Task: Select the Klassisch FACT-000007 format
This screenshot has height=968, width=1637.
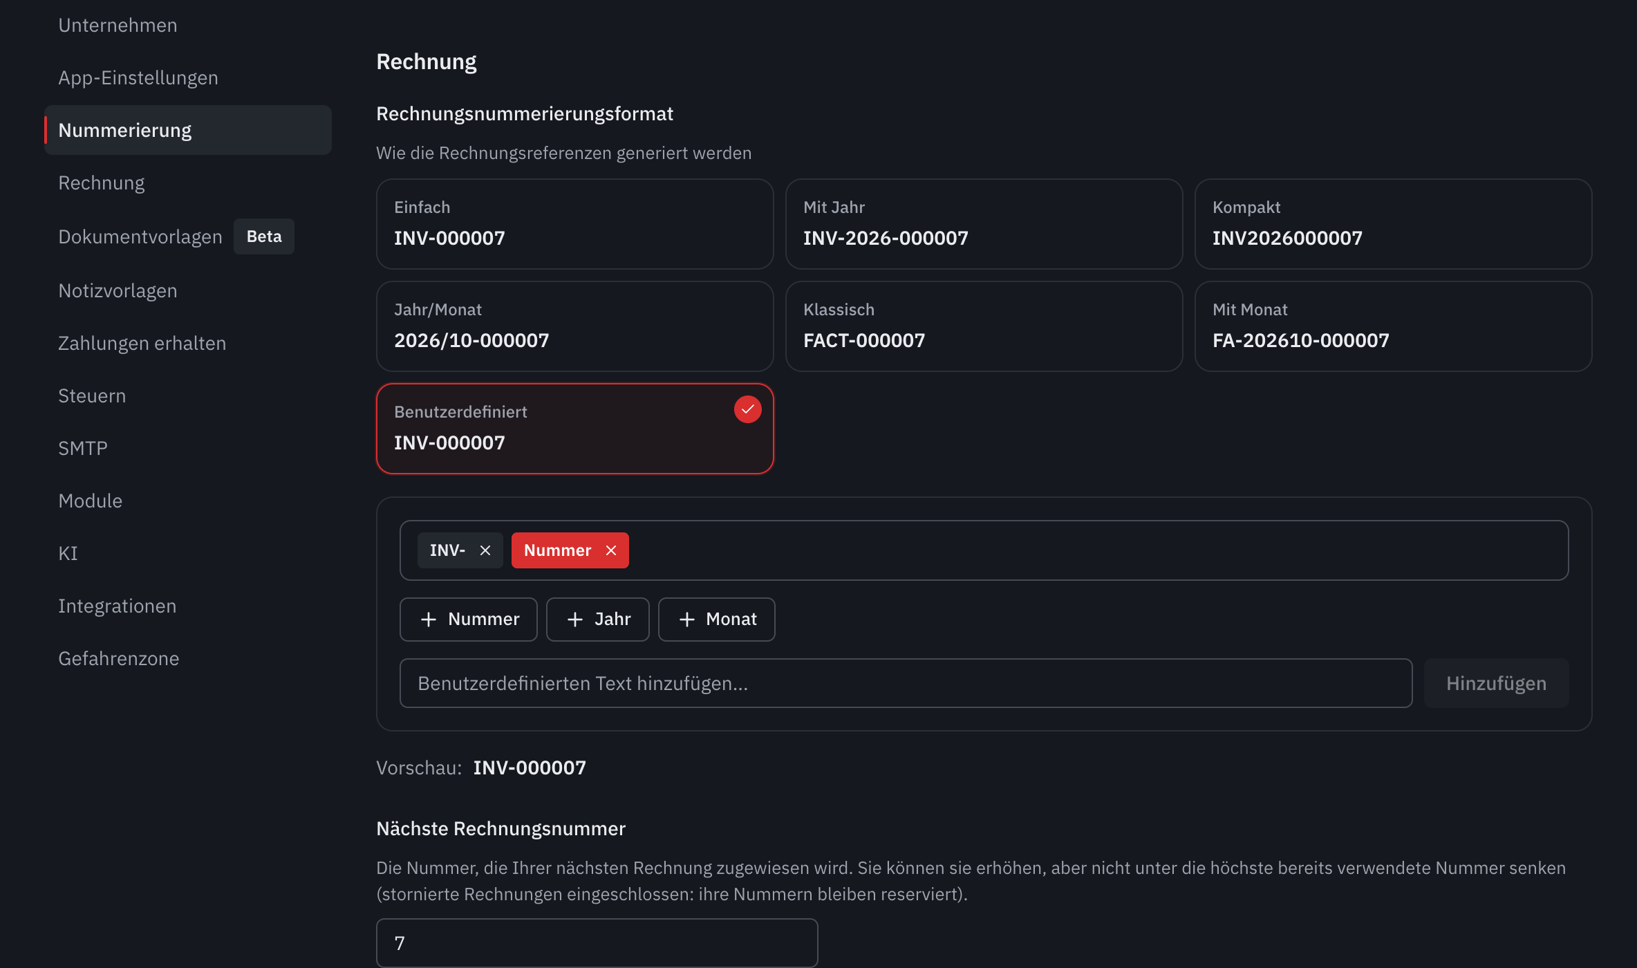Action: tap(984, 326)
